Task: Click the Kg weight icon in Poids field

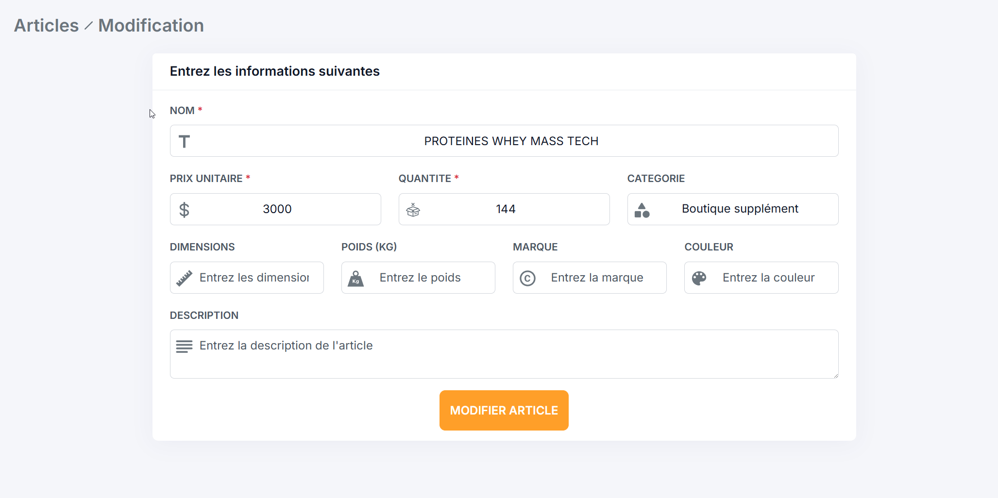Action: [x=355, y=279]
